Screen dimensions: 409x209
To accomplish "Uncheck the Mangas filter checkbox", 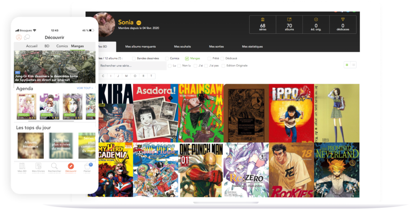I will pos(187,59).
